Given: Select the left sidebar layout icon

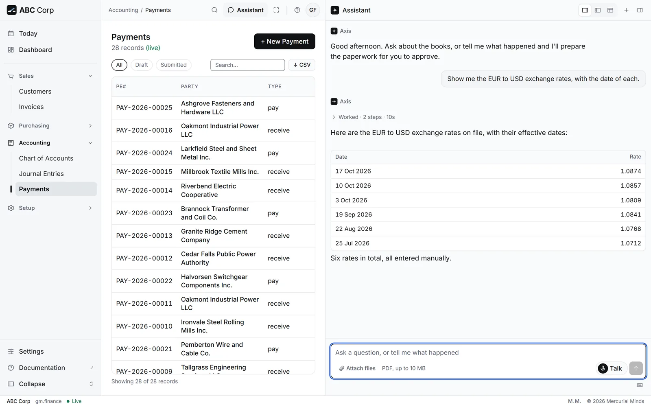Looking at the screenshot, I should point(598,10).
